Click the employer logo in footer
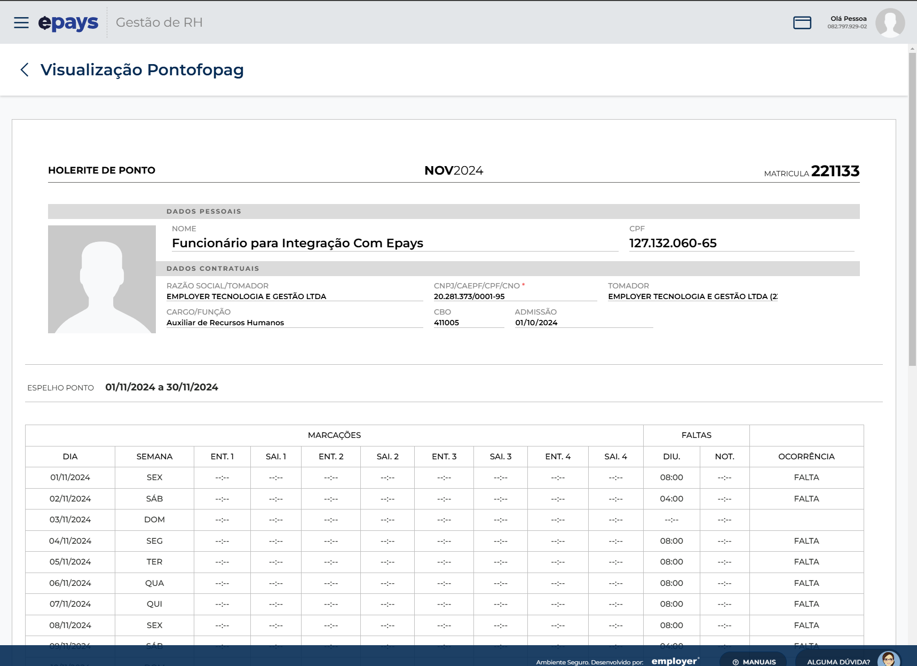Screen dimensions: 917x666 pyautogui.click(x=675, y=661)
